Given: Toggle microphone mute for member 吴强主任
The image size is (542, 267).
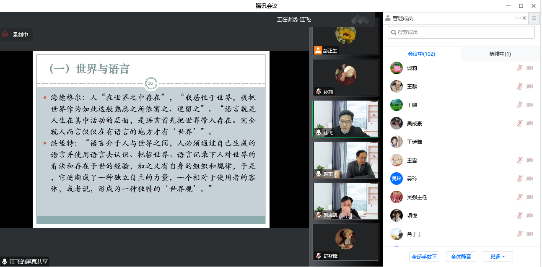Looking at the screenshot, I should click(519, 197).
